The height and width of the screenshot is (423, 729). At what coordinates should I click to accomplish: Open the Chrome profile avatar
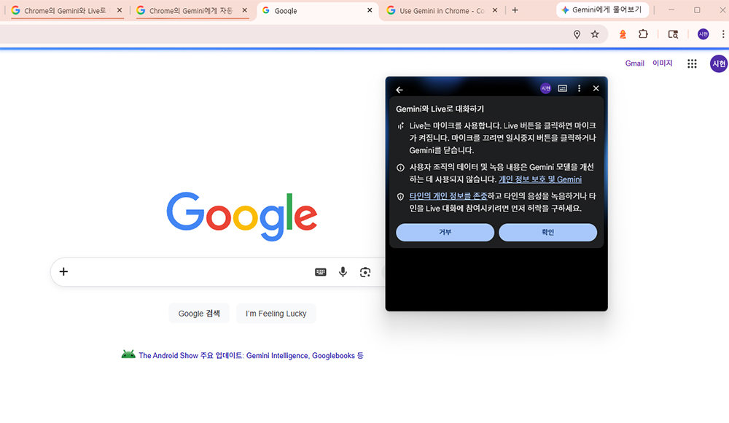click(703, 34)
